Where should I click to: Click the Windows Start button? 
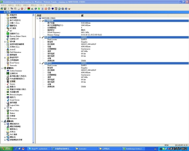[6, 149]
